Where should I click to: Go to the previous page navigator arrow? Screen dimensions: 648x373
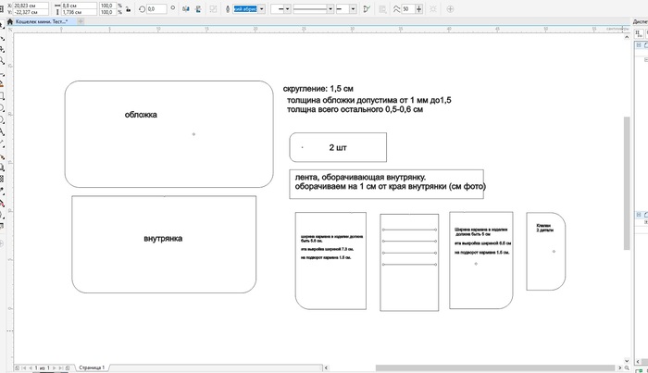pos(30,367)
